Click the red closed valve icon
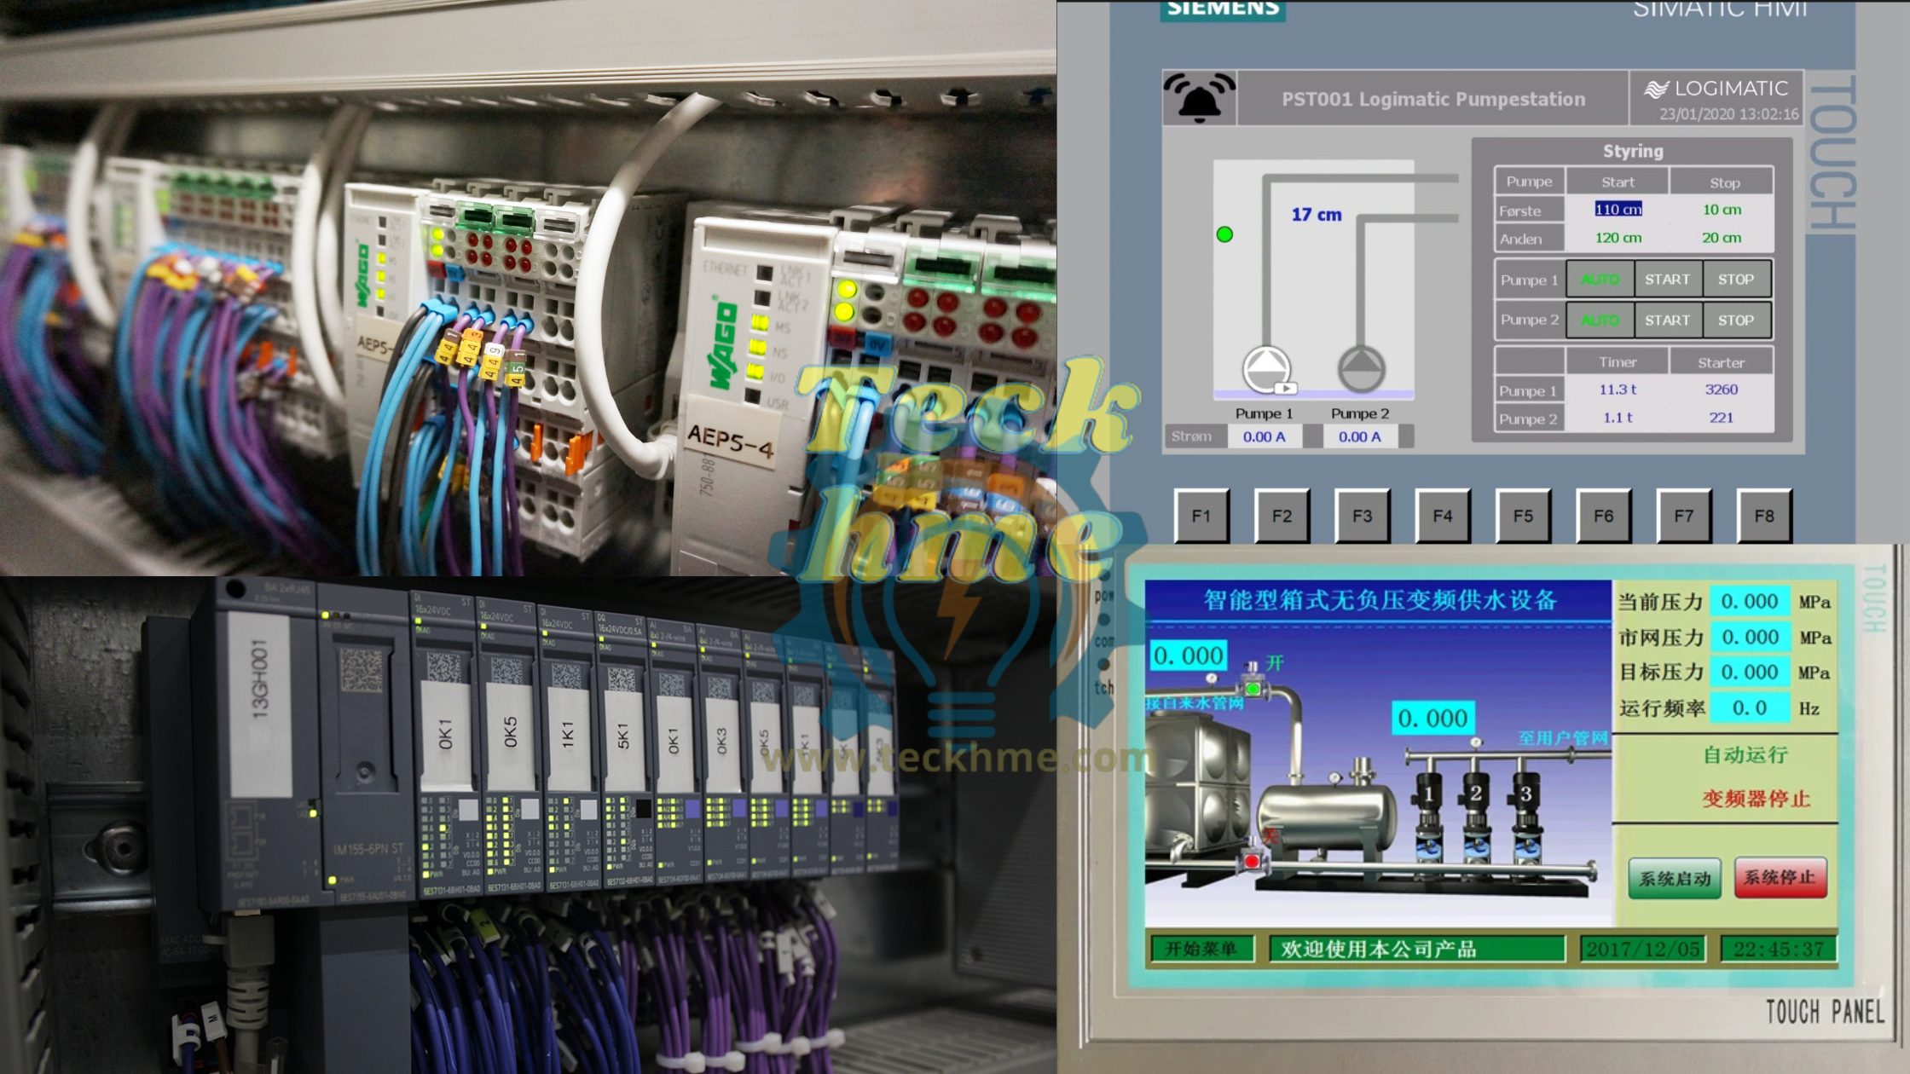This screenshot has width=1910, height=1074. coord(1251,861)
